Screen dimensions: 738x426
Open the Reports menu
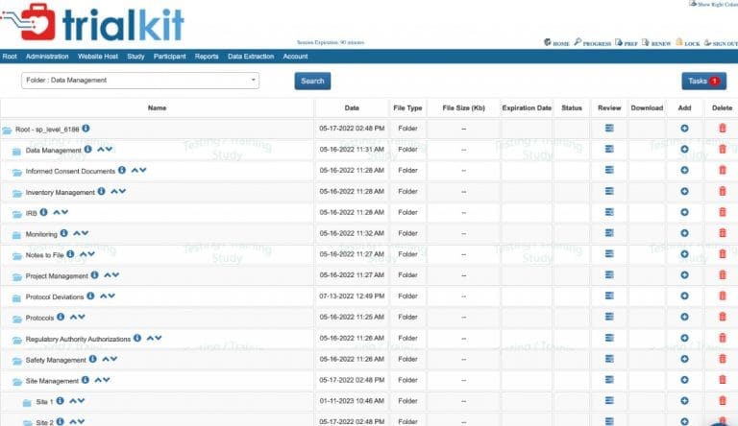coord(207,57)
